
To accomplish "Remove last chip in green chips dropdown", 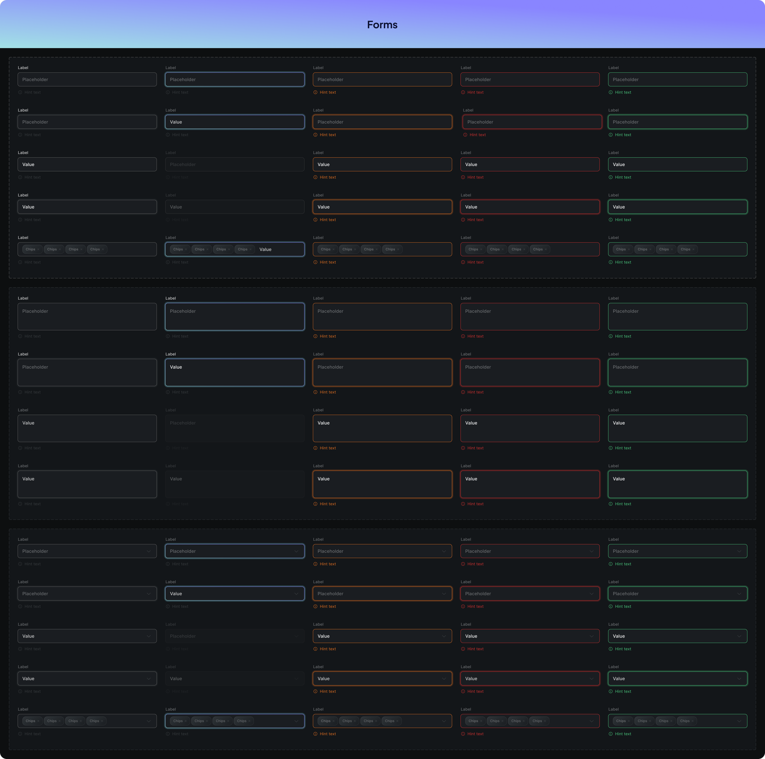I will pos(692,721).
